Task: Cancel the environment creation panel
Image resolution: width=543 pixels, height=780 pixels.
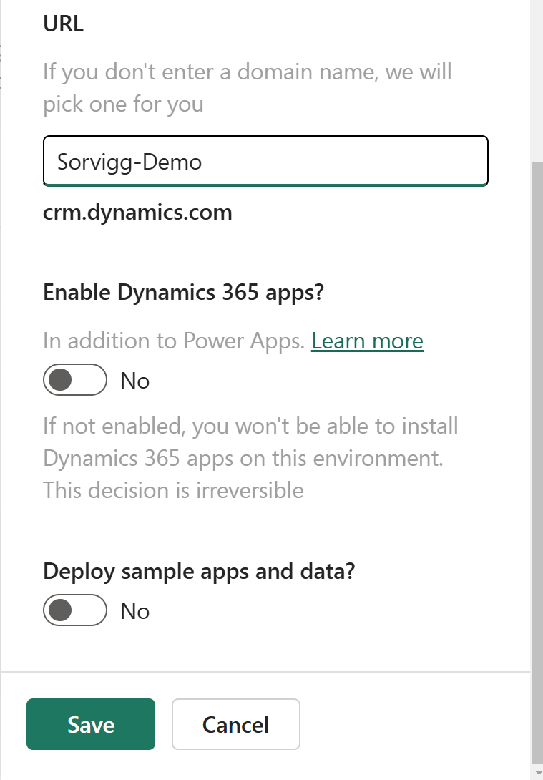Action: coord(235,723)
